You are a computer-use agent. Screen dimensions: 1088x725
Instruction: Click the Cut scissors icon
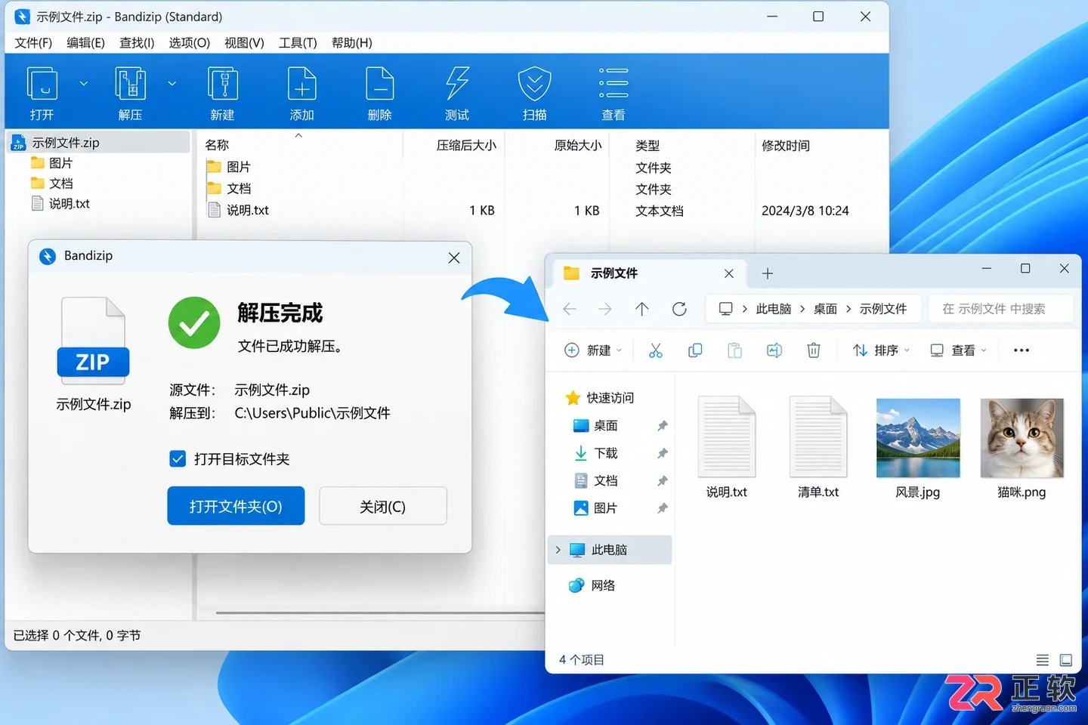tap(655, 350)
